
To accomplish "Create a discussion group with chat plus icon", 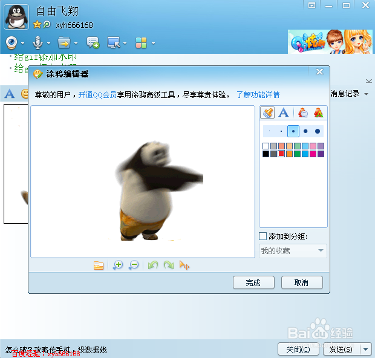I will 93,43.
